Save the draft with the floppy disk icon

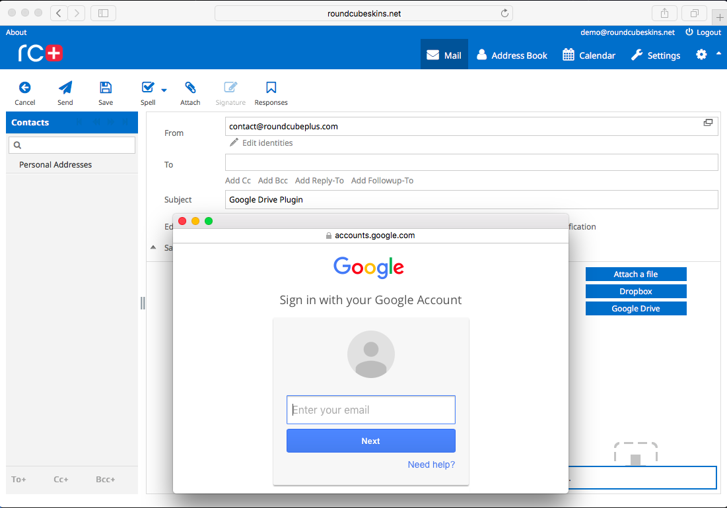tap(106, 88)
